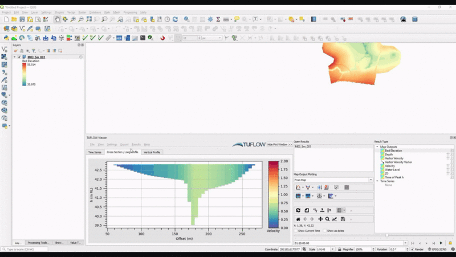This screenshot has width=456, height=257.
Task: Enable the Show Current Time checkbox
Action: 296,231
